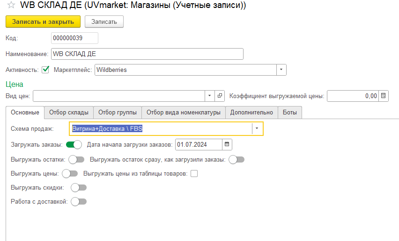Click the price coefficient value field

point(353,96)
